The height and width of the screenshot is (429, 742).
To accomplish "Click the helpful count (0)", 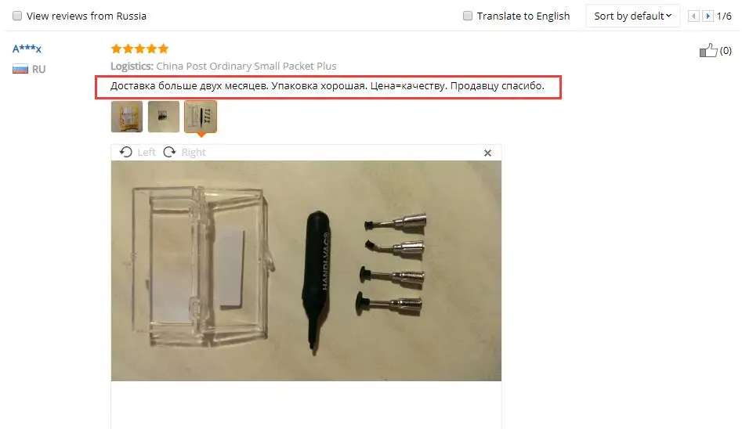I will coord(726,51).
